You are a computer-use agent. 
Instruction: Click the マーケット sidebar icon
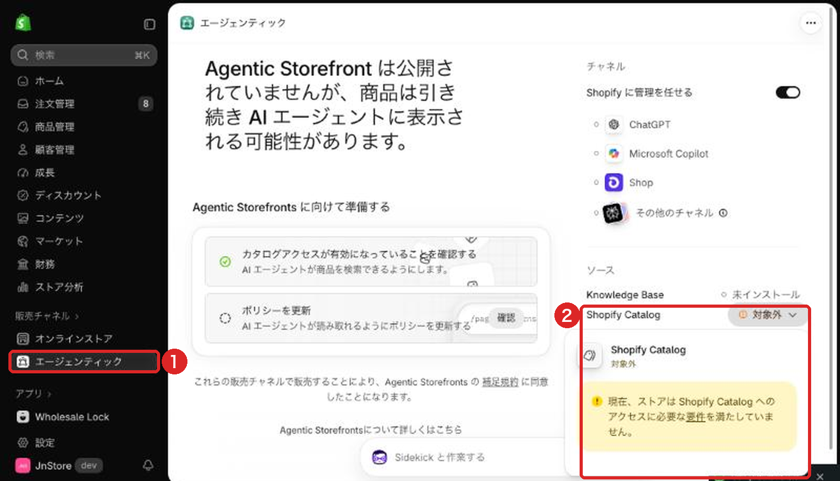[23, 241]
